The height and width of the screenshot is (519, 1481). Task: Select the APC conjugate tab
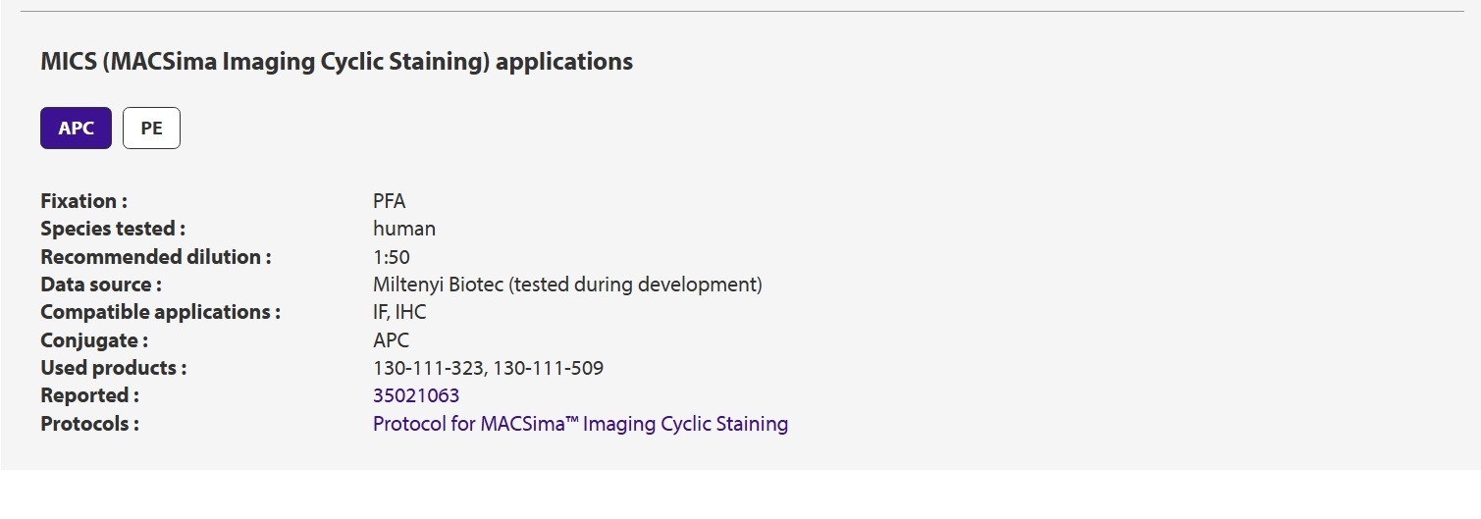point(76,129)
